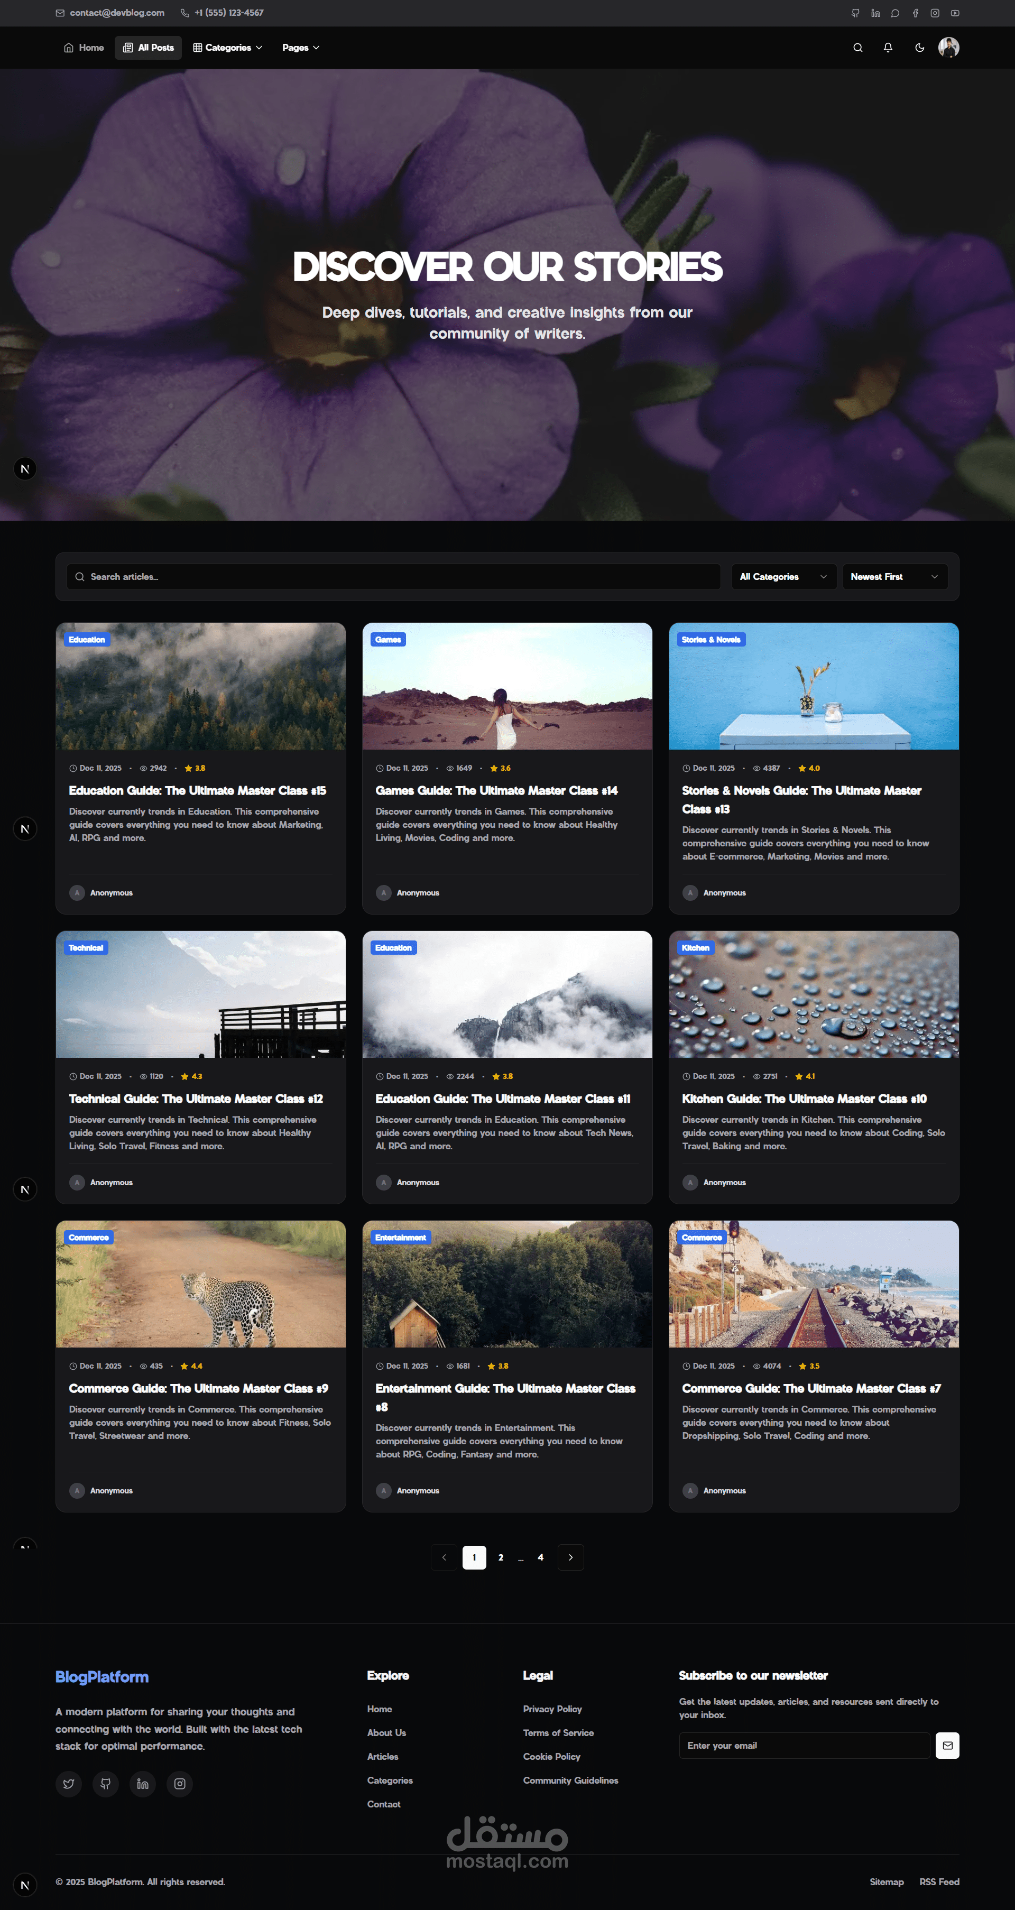This screenshot has width=1015, height=1910.
Task: Click the footer Twitter icon
Action: click(69, 1783)
